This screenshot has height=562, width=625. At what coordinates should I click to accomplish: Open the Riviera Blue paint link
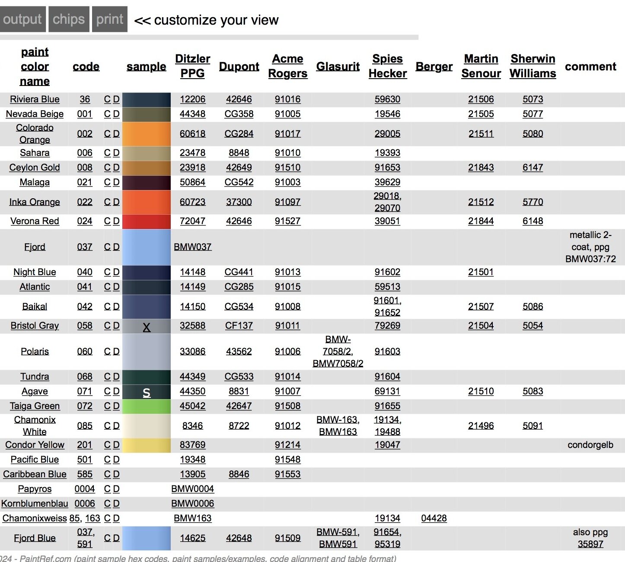[x=35, y=99]
